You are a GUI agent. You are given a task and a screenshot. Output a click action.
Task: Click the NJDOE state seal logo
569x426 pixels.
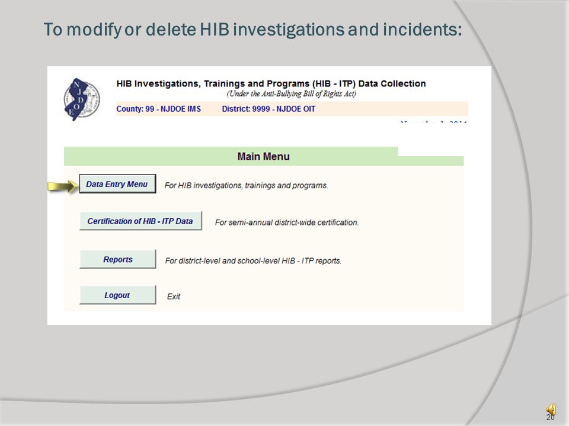coord(82,99)
